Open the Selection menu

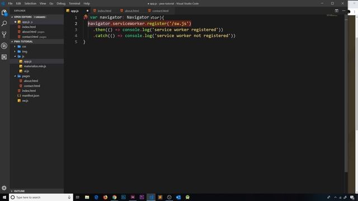30,3
